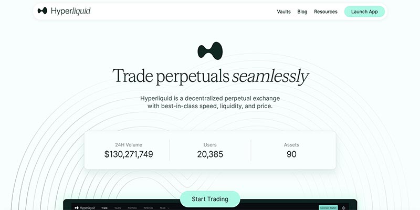Open Portfolio tab in app preview
Image resolution: width=420 pixels, height=210 pixels.
(133, 208)
